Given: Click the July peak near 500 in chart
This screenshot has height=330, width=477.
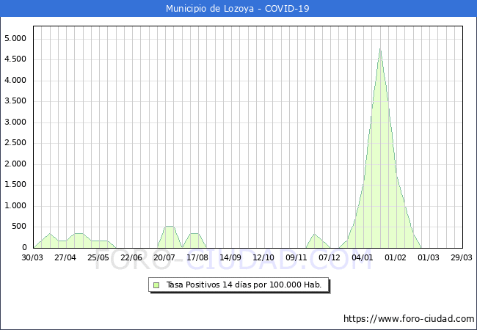Looking at the screenshot, I should point(169,227).
